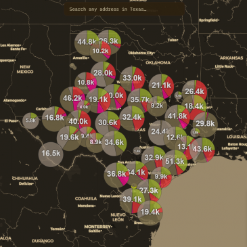Image resolution: width=247 pixels, height=247 pixels.
Task: Open the 35.7k cluster marker
Action: [139, 100]
